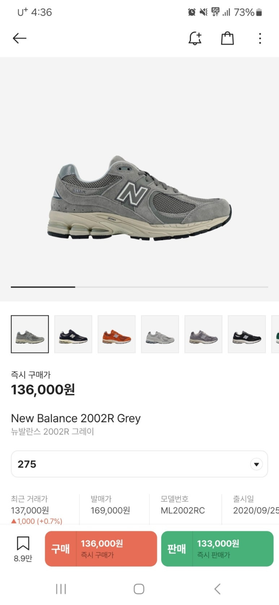Open the 275 size selector field
Viewport: 279px width, 605px height.
click(139, 464)
